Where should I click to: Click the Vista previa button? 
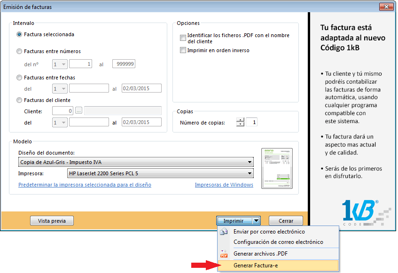tap(52, 221)
